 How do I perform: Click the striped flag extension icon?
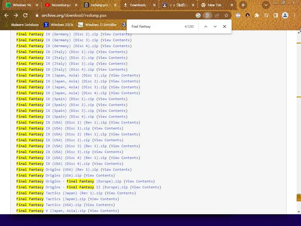(x=238, y=15)
